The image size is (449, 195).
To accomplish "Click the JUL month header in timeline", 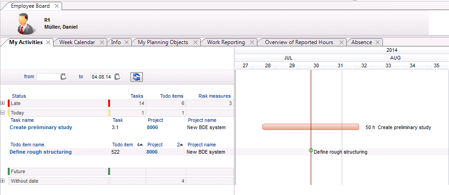I will (x=288, y=58).
